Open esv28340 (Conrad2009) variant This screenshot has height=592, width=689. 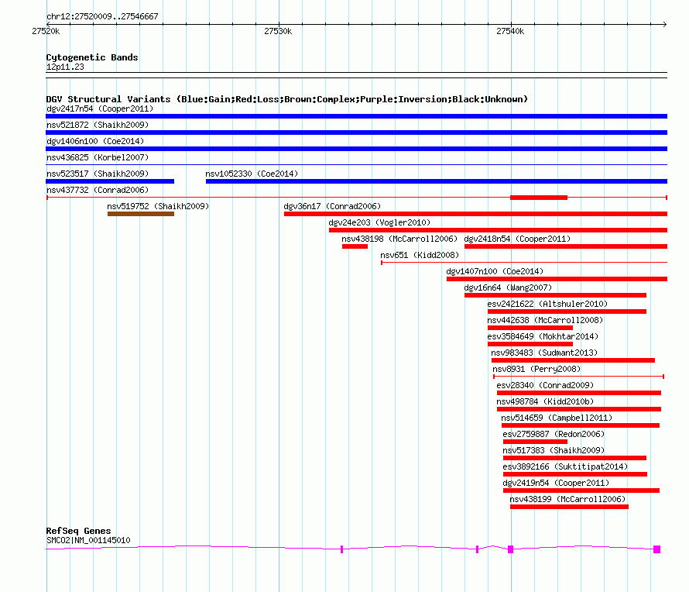click(x=545, y=385)
